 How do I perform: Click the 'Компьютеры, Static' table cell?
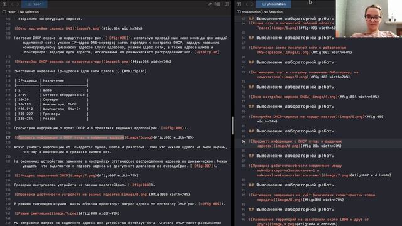pos(62,109)
